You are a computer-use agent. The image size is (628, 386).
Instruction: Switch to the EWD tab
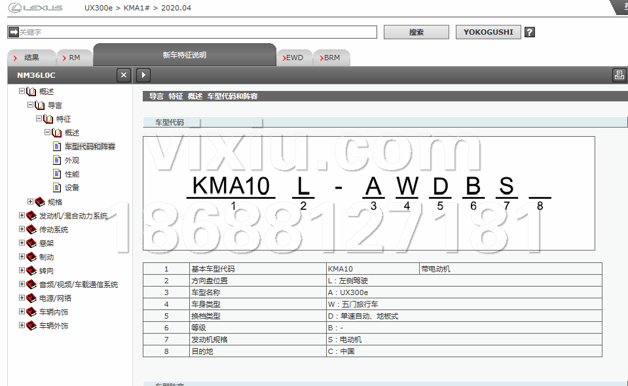coord(294,58)
